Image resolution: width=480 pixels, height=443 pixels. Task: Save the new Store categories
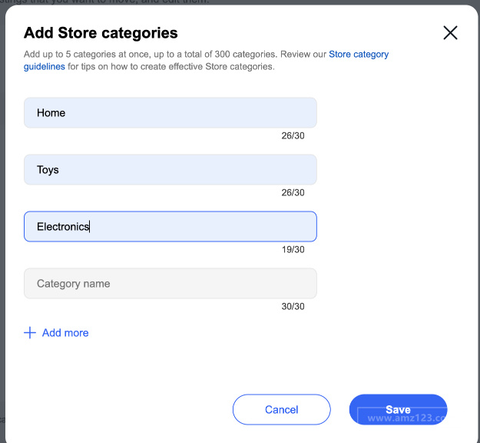[398, 410]
